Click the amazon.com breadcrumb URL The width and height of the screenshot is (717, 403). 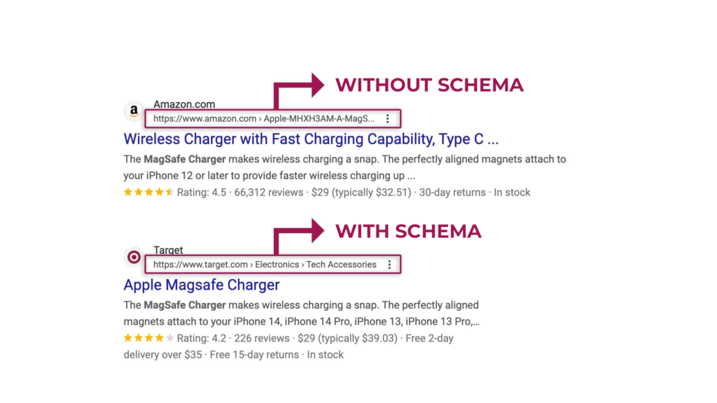264,119
